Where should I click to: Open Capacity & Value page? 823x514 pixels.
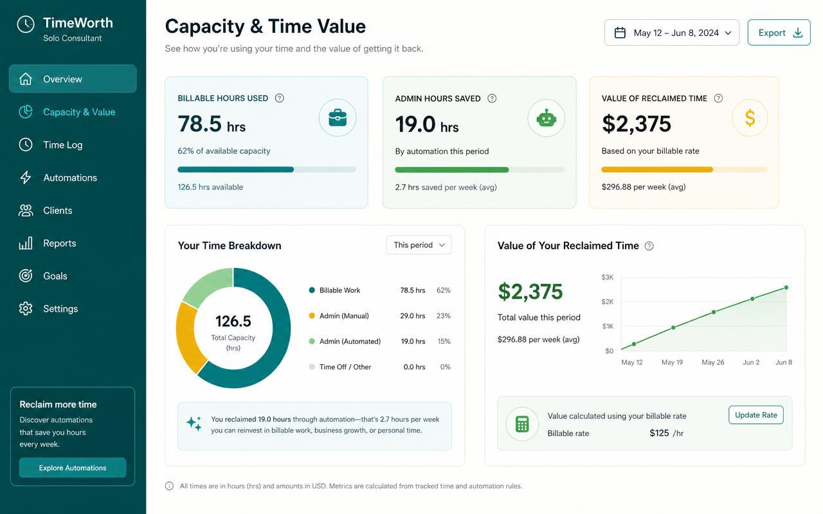[73, 112]
